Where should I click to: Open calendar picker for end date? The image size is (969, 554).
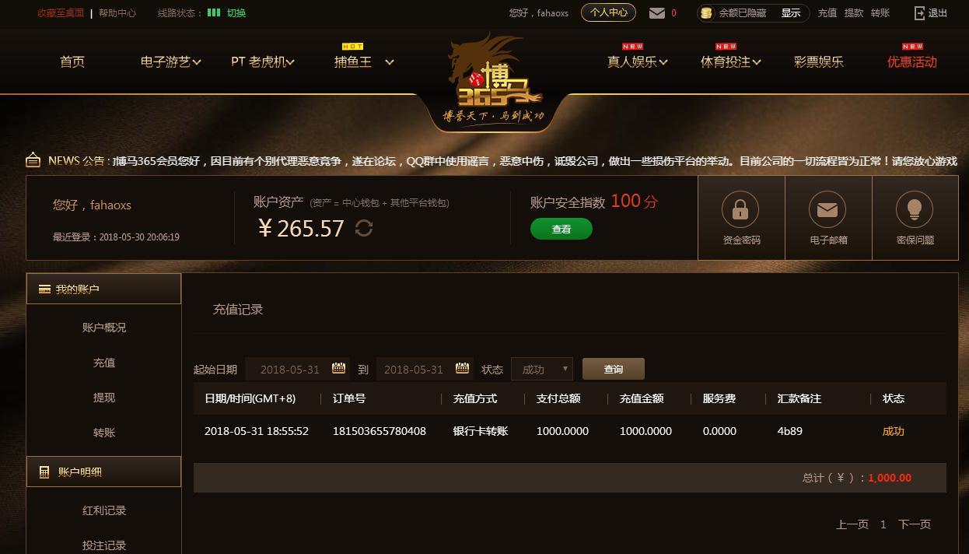pyautogui.click(x=462, y=368)
